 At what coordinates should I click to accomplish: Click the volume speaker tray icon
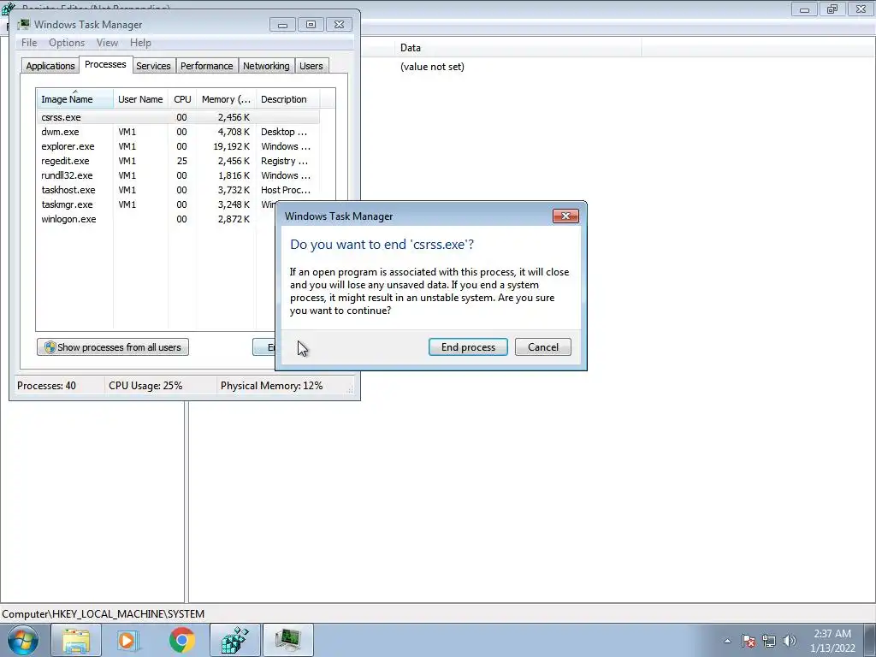click(789, 641)
